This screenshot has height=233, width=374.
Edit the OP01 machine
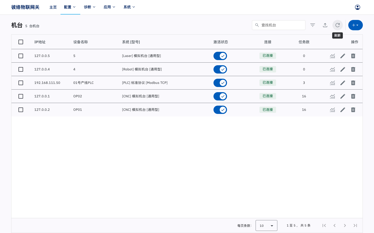click(x=343, y=110)
